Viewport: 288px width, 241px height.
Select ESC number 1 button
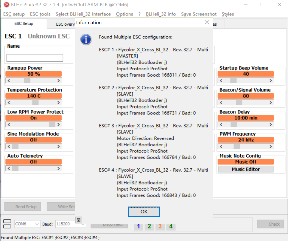click(x=138, y=226)
